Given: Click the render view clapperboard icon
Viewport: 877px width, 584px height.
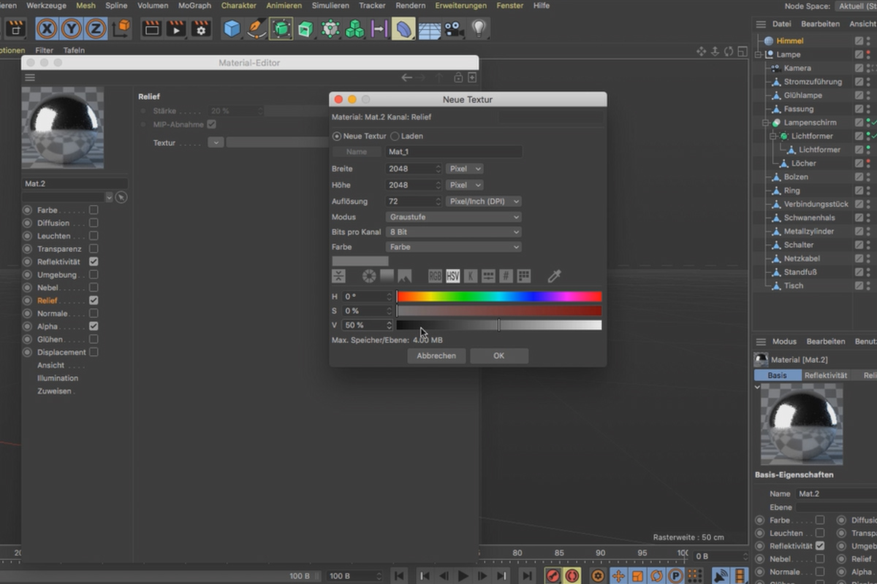Looking at the screenshot, I should click(152, 28).
